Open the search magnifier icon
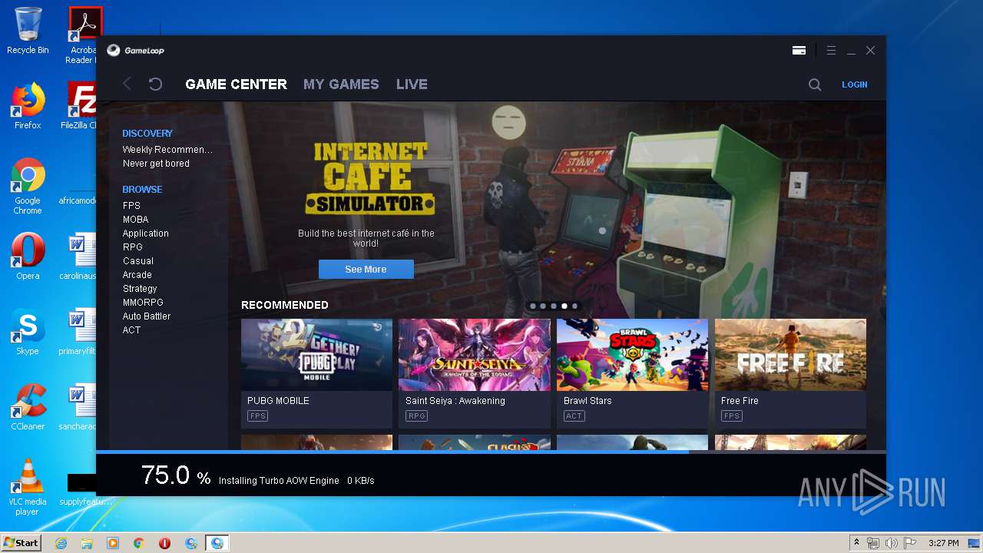Screen dimensions: 983x553 pyautogui.click(x=815, y=84)
